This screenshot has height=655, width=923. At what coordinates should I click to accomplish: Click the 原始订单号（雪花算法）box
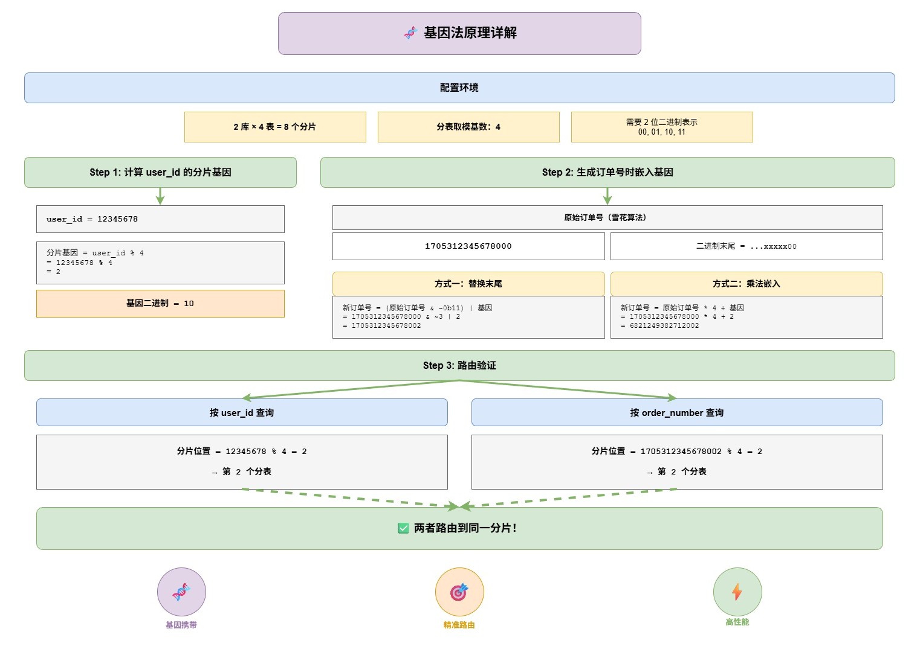[x=607, y=217]
